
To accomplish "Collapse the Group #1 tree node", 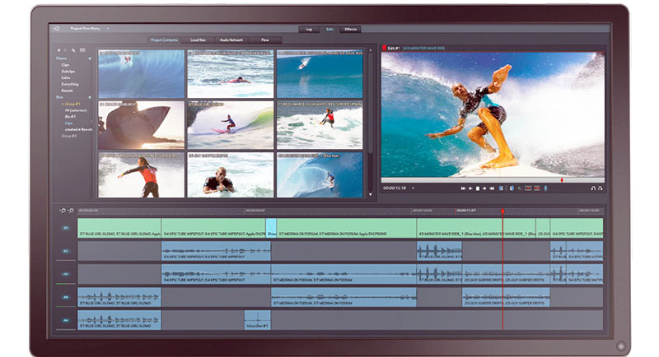I will click(63, 104).
